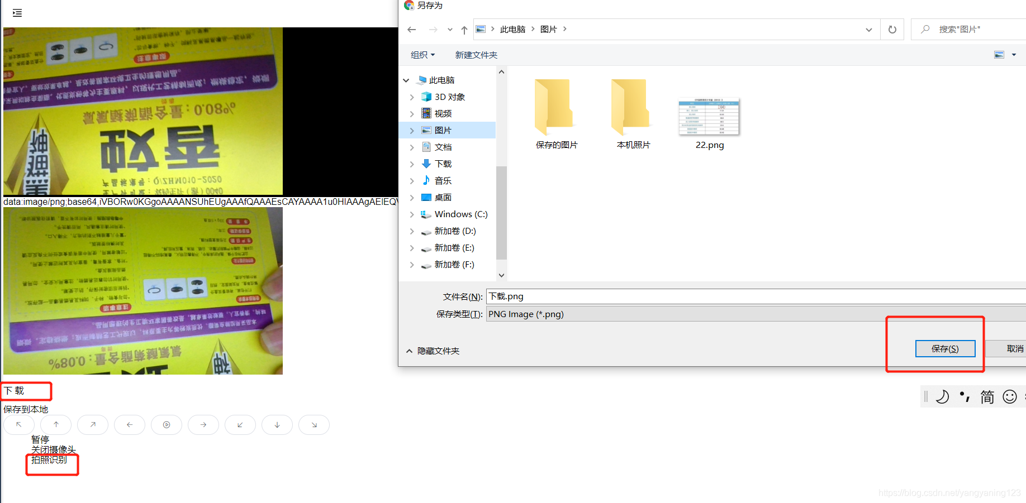Open the 保存类型 PNG Image dropdown

[x=756, y=314]
